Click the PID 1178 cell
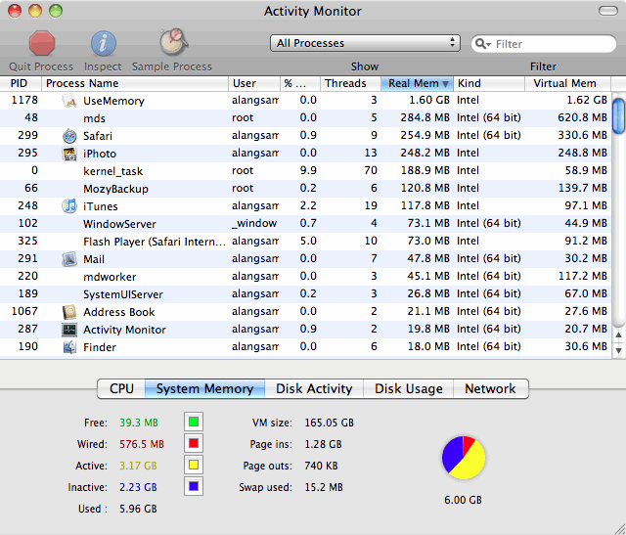 click(24, 100)
